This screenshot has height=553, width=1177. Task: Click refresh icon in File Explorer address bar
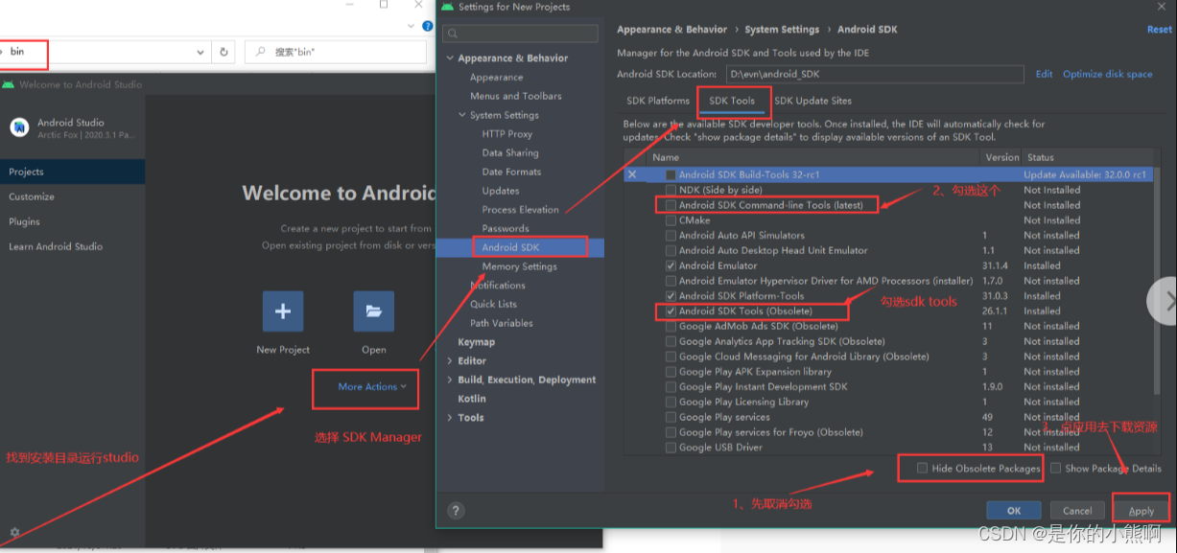224,52
